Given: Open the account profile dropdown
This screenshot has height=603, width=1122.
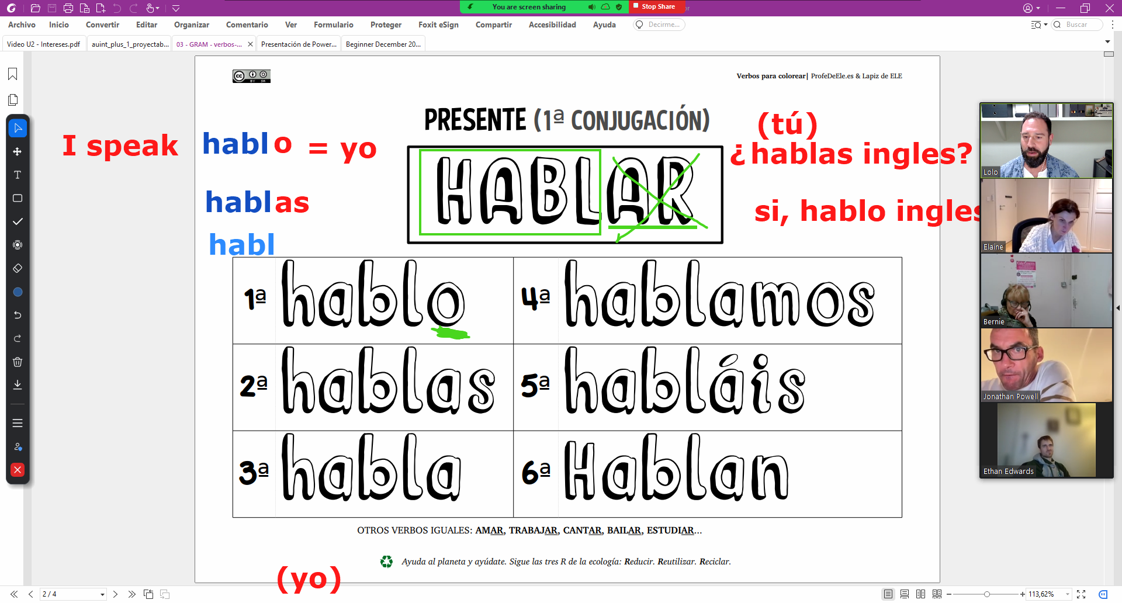Looking at the screenshot, I should tap(1031, 8).
